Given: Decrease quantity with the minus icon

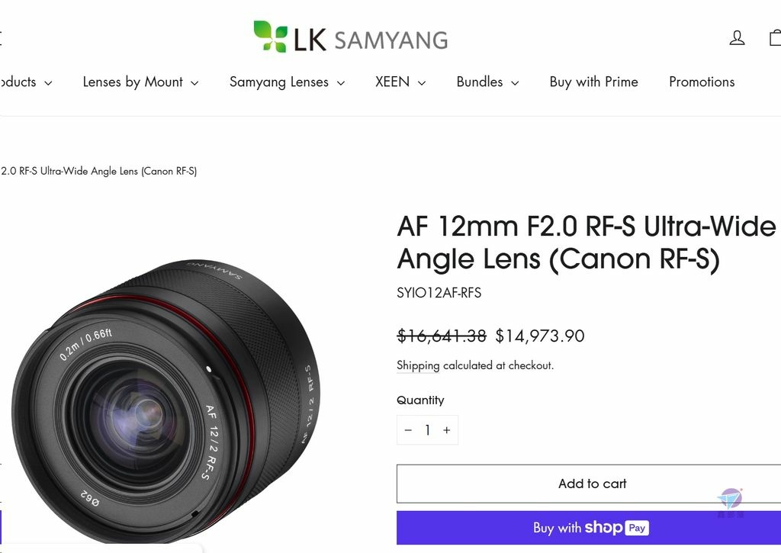Looking at the screenshot, I should pyautogui.click(x=409, y=430).
